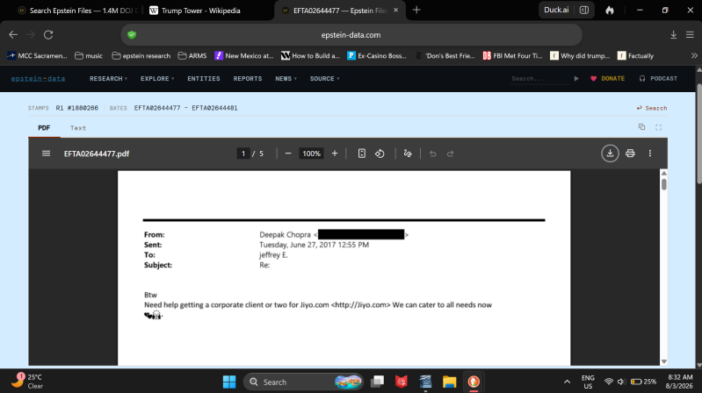The height and width of the screenshot is (393, 702).
Task: Click the page vertical scrollbar thumb
Action: [x=698, y=132]
